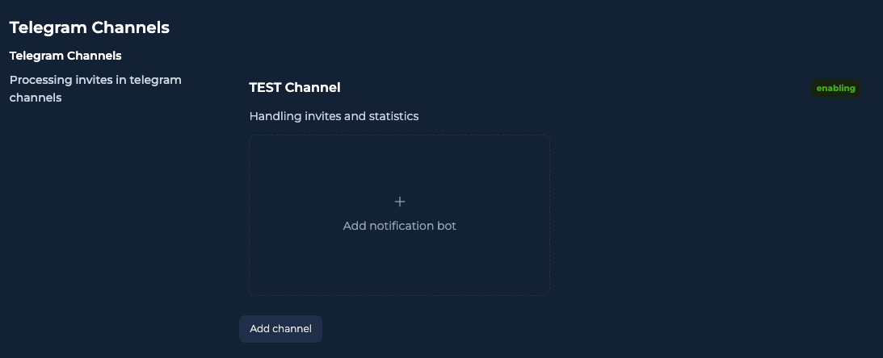
Task: Click the dashed notification bot card area
Action: point(399,214)
